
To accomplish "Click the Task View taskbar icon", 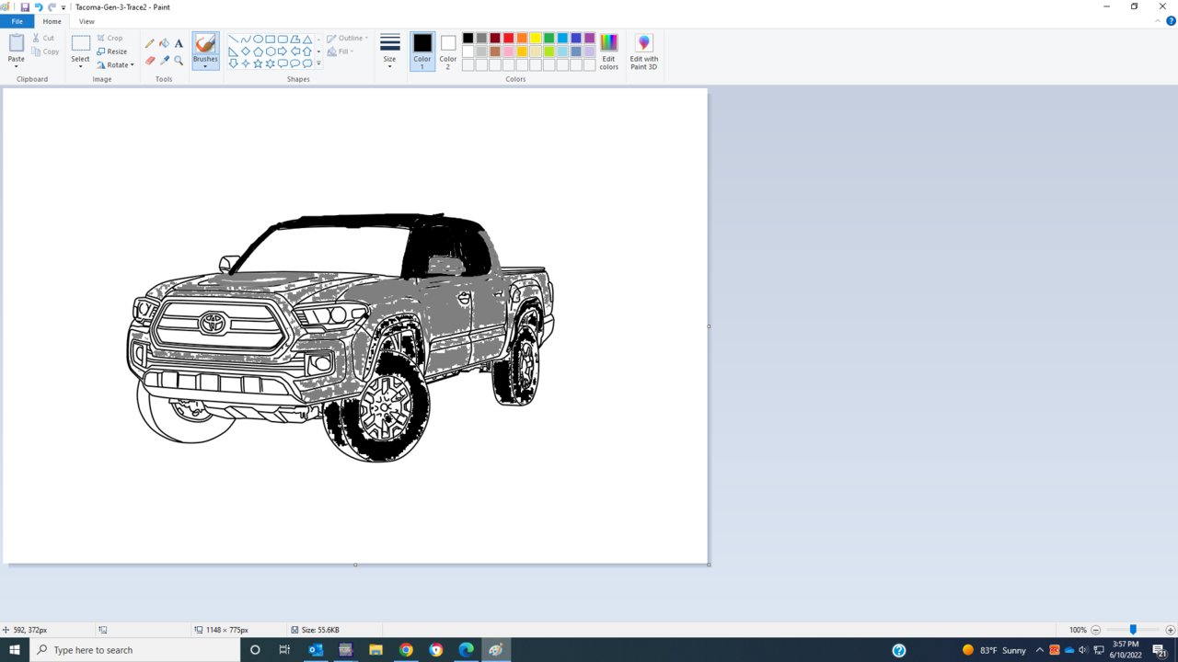I will [284, 650].
